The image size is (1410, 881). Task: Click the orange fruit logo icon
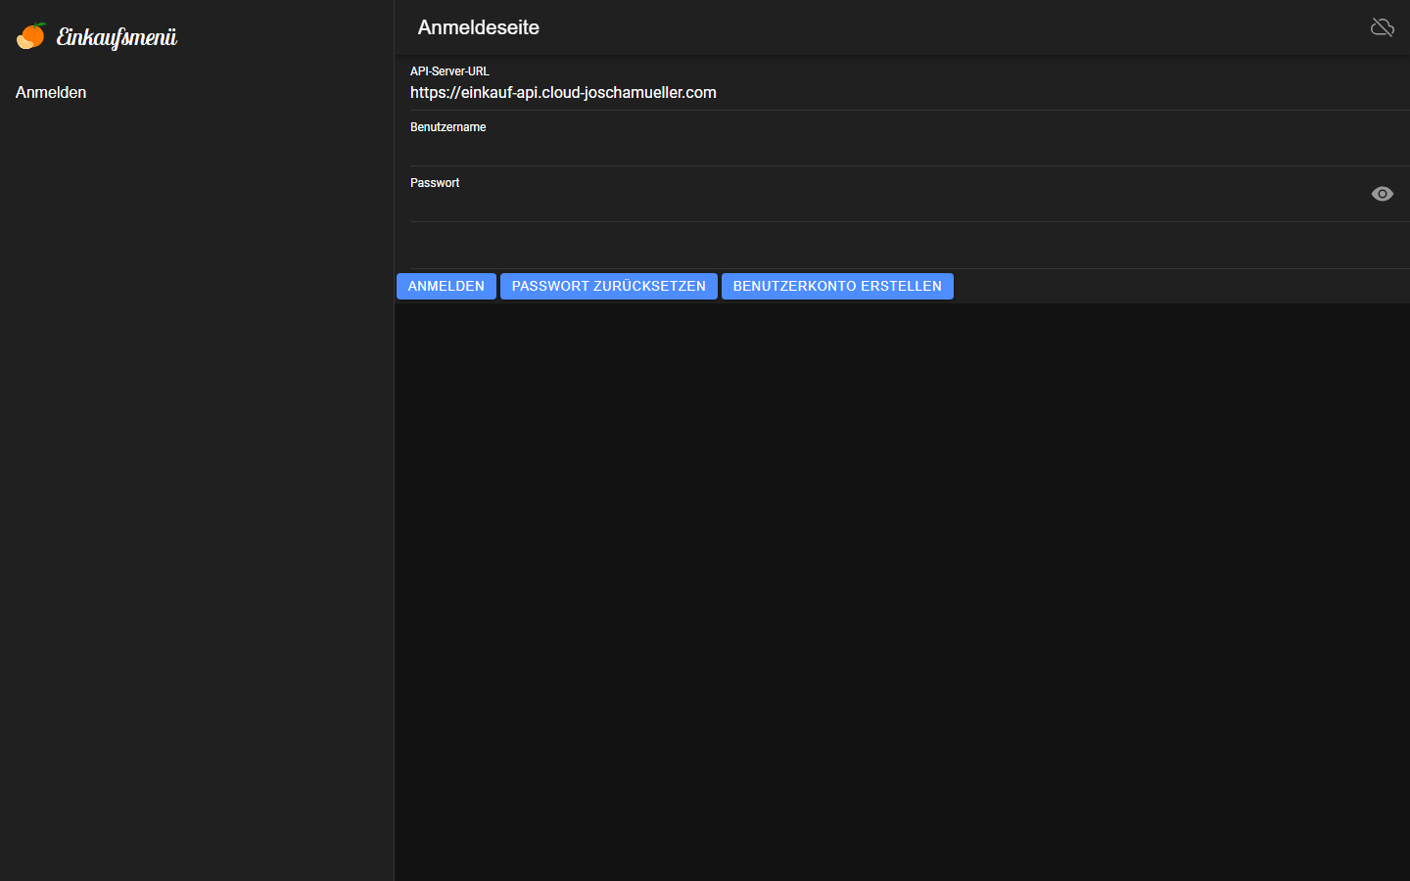(x=31, y=36)
